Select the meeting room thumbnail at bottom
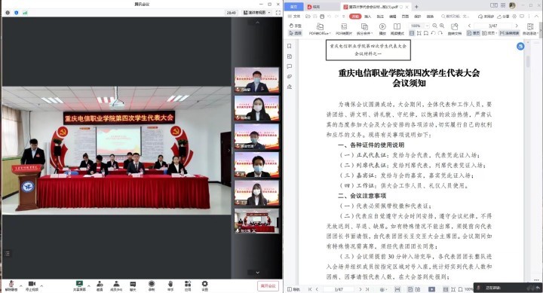This screenshot has height=293, width=543. pos(256,221)
